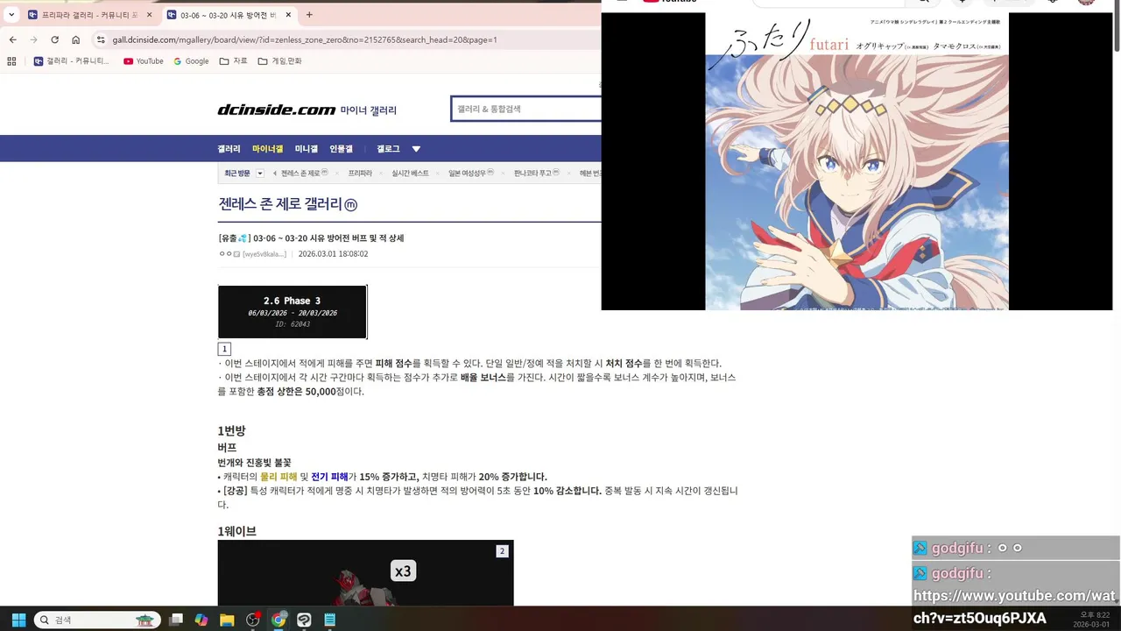Click the dcinside.com logo
Image resolution: width=1121 pixels, height=631 pixels.
point(277,110)
